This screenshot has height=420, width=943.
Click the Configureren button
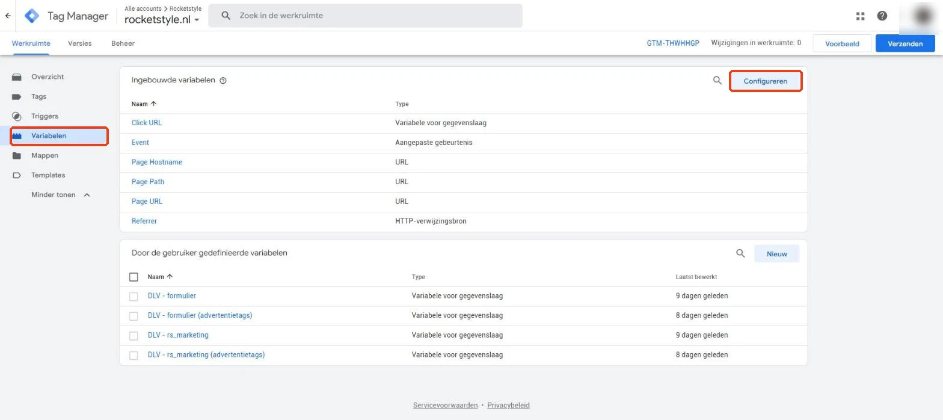pos(765,81)
